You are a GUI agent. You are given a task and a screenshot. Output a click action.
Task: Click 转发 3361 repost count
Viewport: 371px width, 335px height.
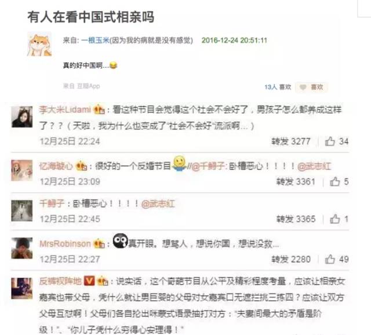tap(296, 181)
